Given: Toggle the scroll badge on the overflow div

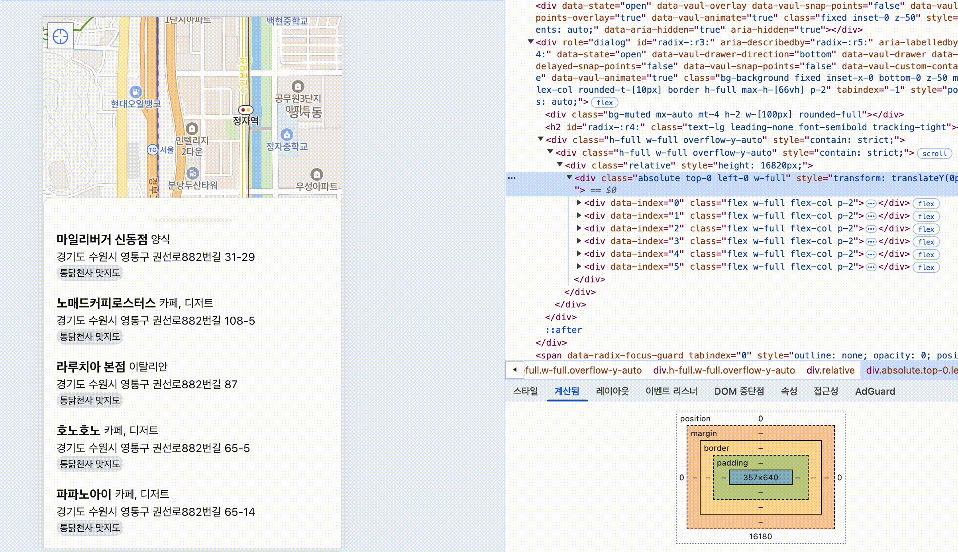Looking at the screenshot, I should (x=934, y=154).
